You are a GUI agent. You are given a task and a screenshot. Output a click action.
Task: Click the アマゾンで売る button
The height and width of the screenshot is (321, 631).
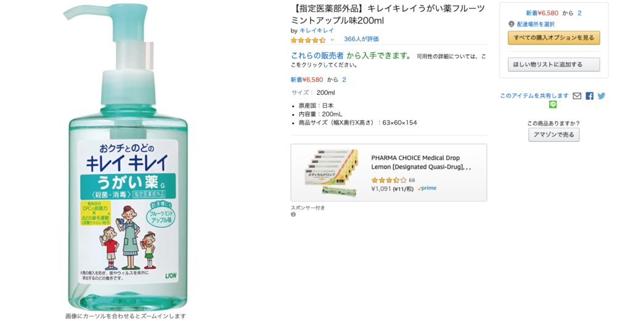pyautogui.click(x=554, y=135)
